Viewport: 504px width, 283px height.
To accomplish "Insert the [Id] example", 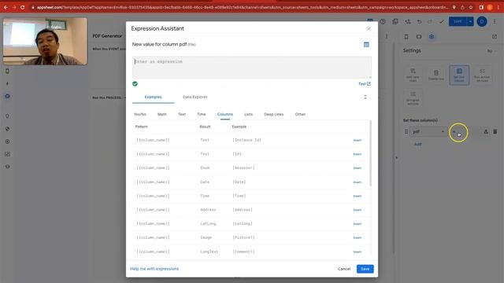I will (x=357, y=154).
